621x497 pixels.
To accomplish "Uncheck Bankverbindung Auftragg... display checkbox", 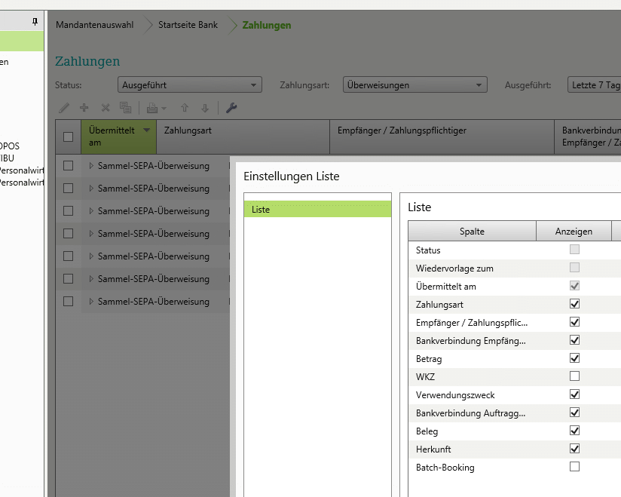I will [575, 413].
